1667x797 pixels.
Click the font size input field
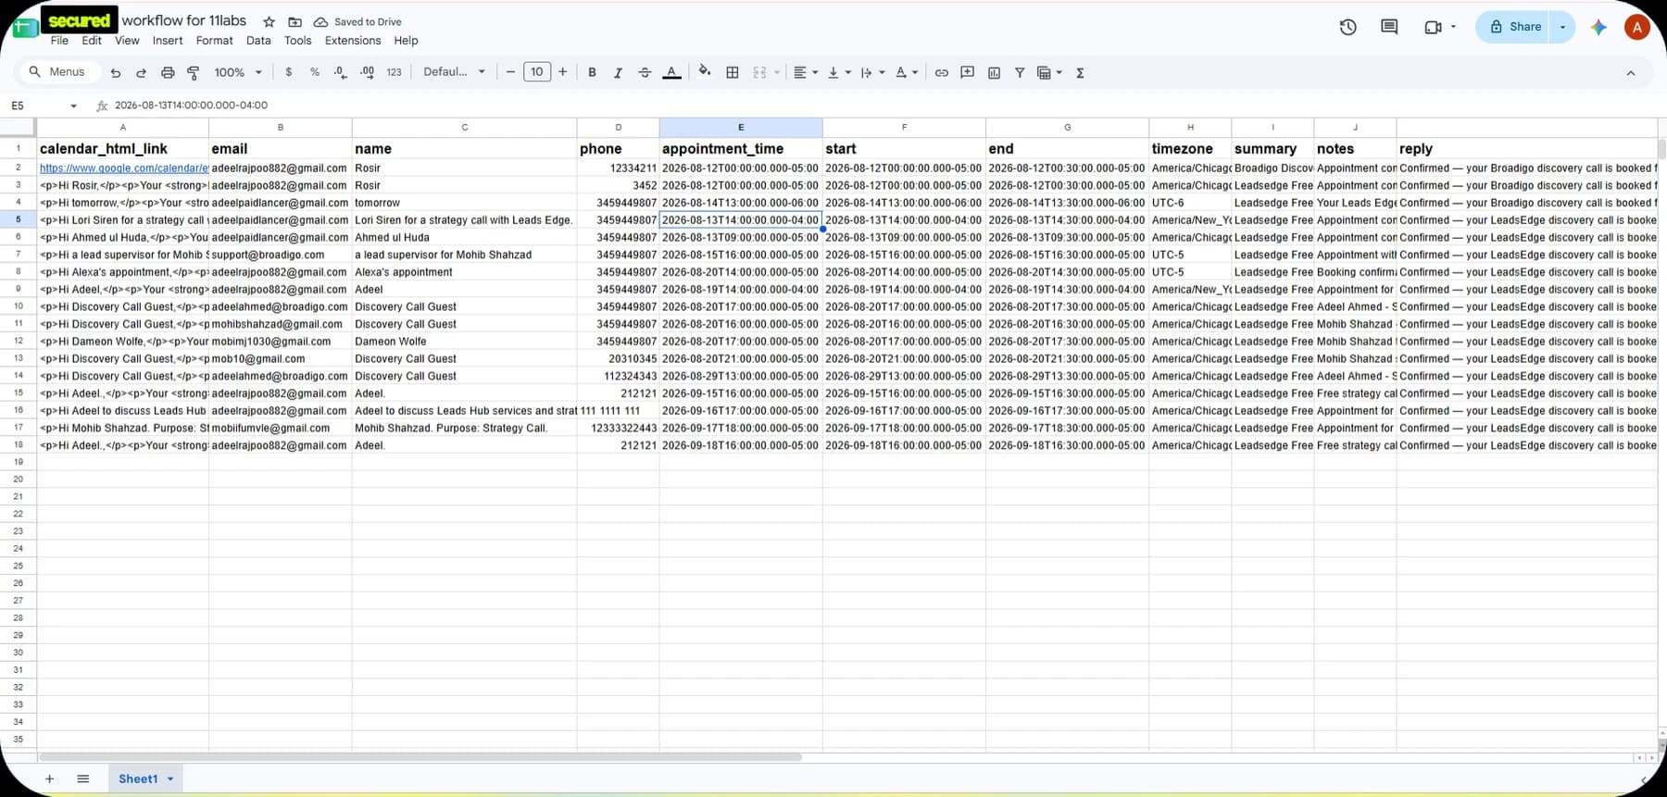[537, 72]
